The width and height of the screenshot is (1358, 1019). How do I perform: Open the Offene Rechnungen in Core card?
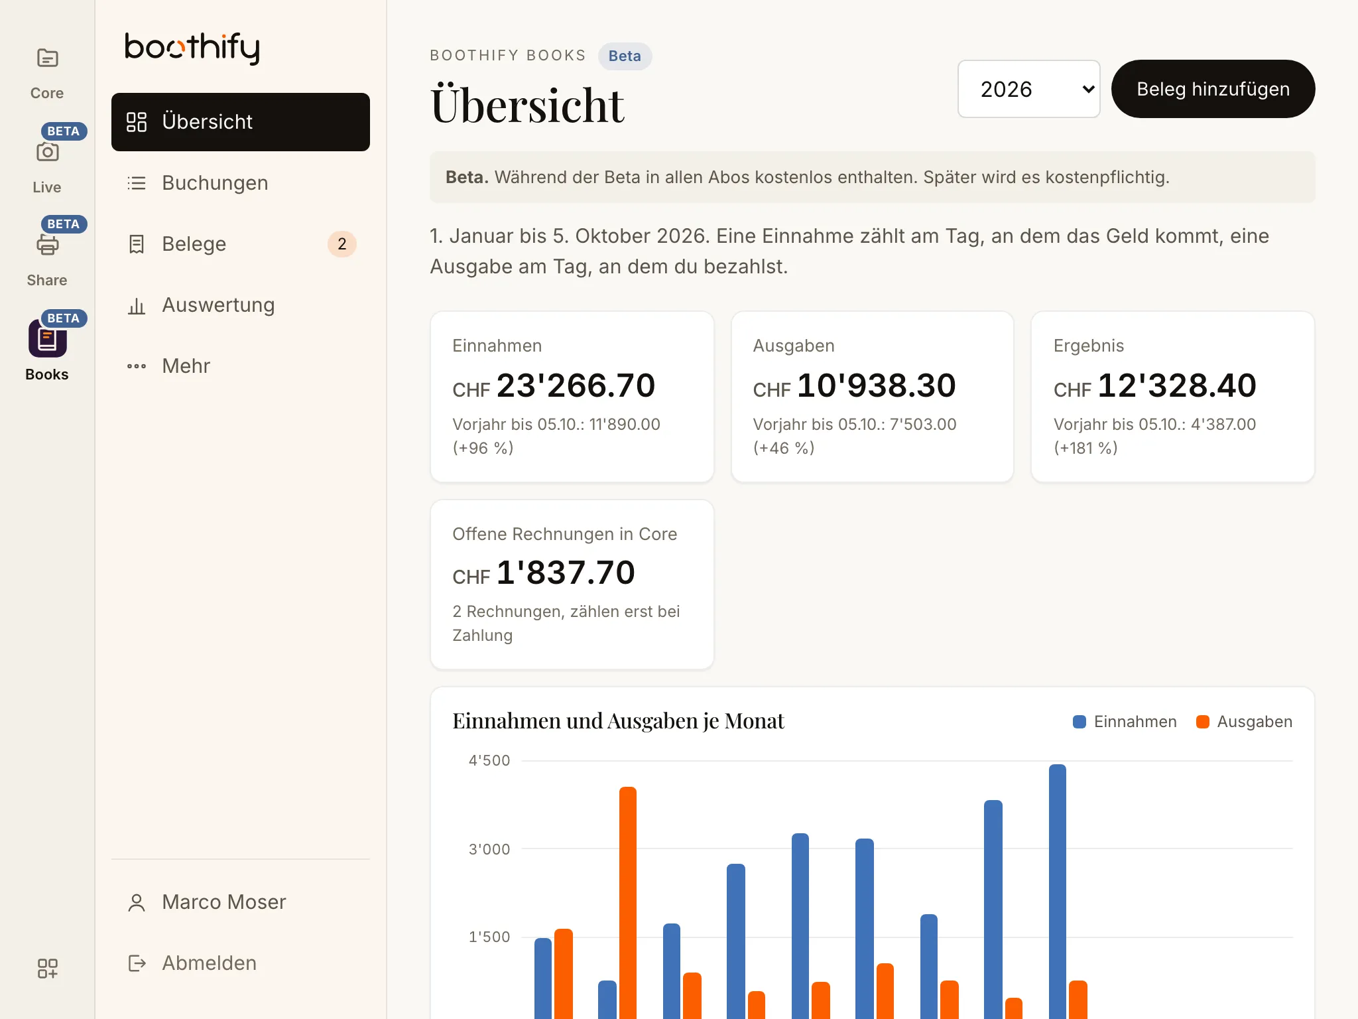pos(572,584)
